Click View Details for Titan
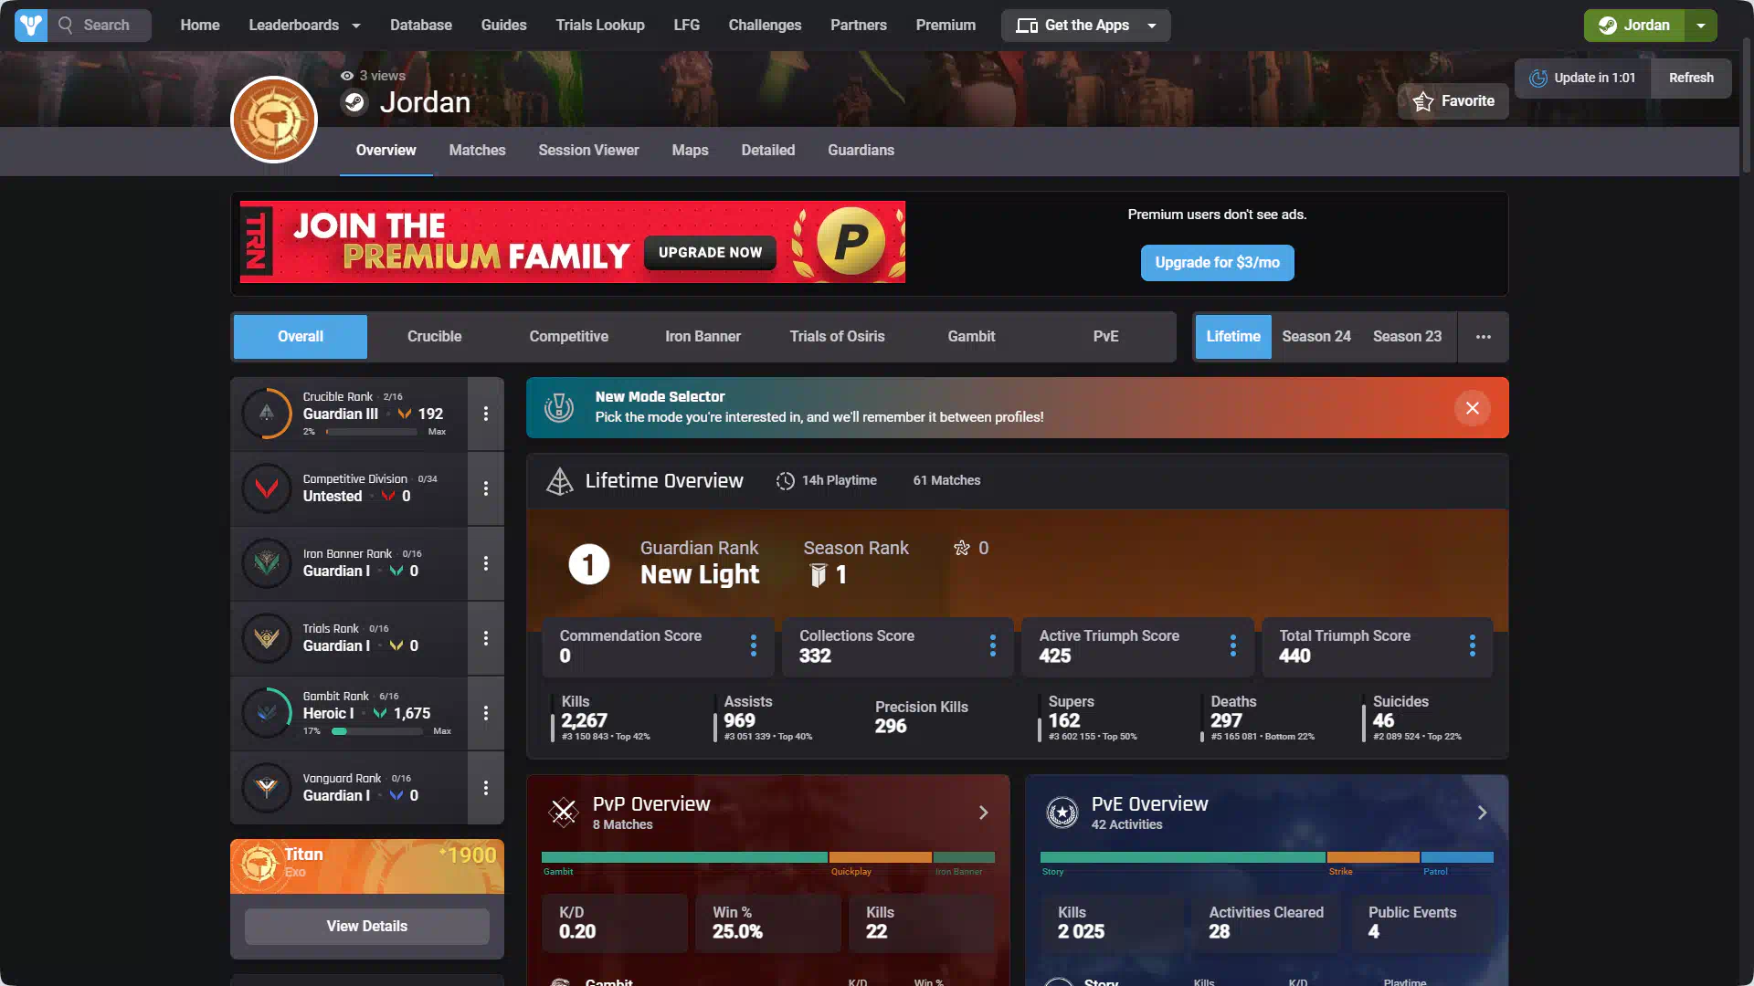 pyautogui.click(x=367, y=927)
